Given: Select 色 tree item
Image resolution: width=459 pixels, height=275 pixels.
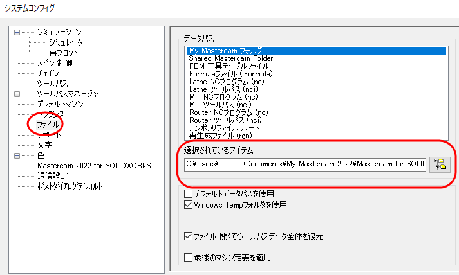Looking at the screenshot, I should [x=41, y=155].
